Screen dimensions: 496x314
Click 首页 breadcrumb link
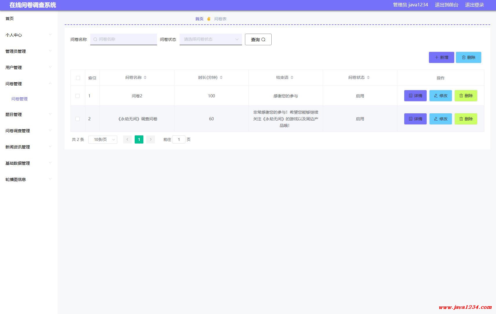(199, 19)
